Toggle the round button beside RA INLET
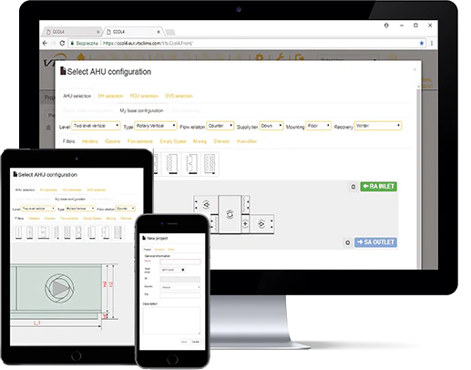The image size is (471, 370). [x=353, y=187]
